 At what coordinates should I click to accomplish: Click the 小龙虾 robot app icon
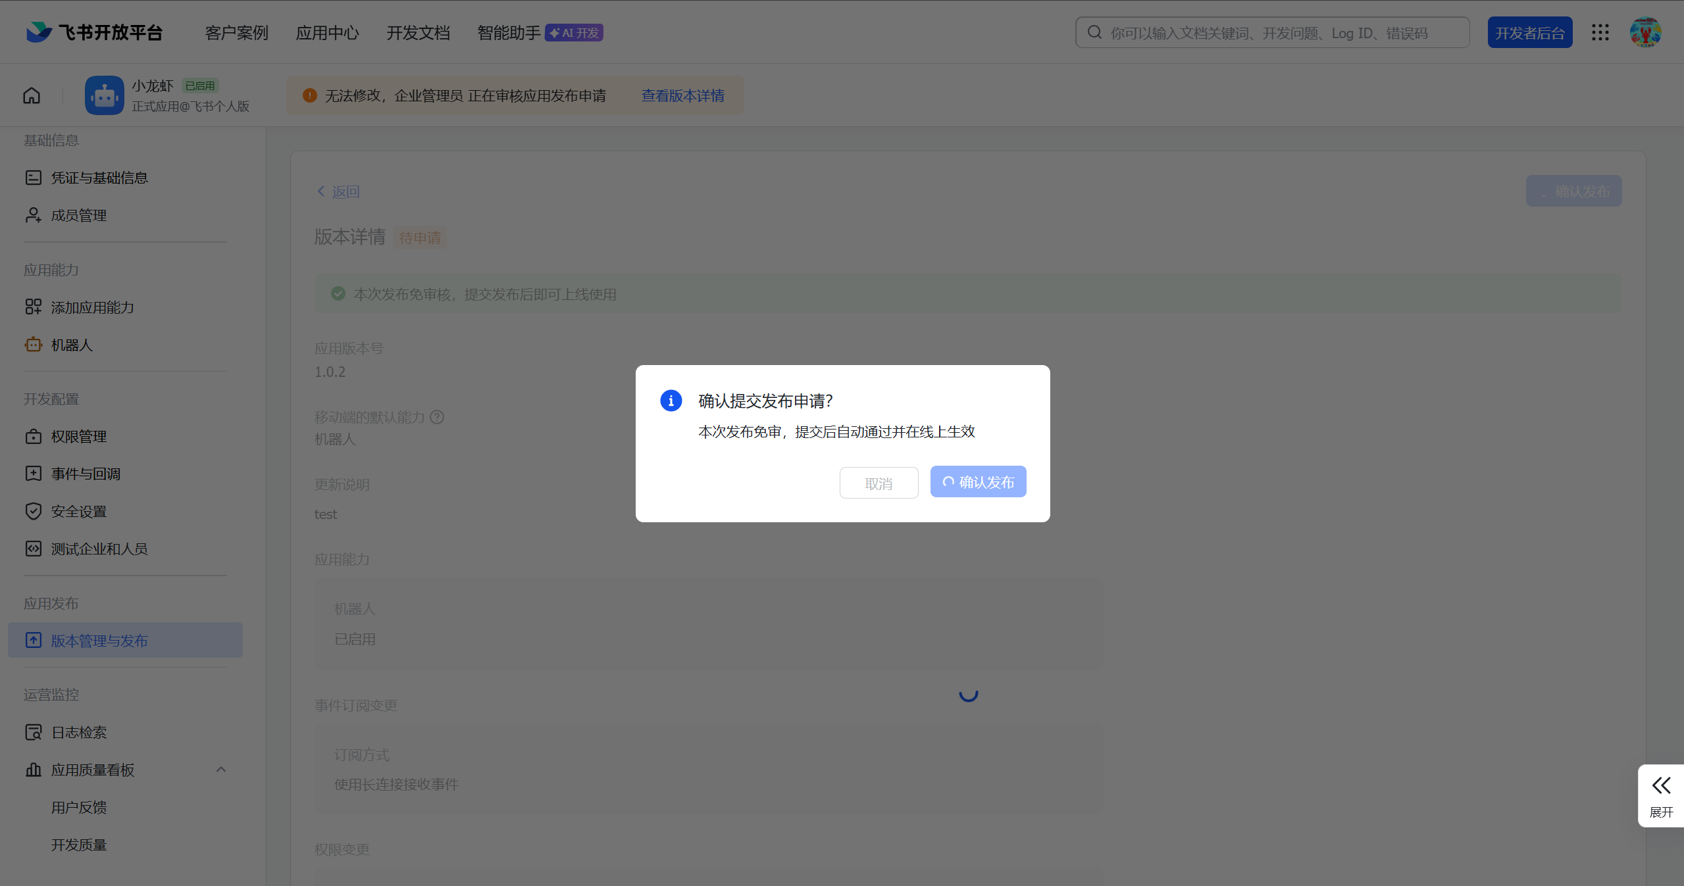(104, 96)
